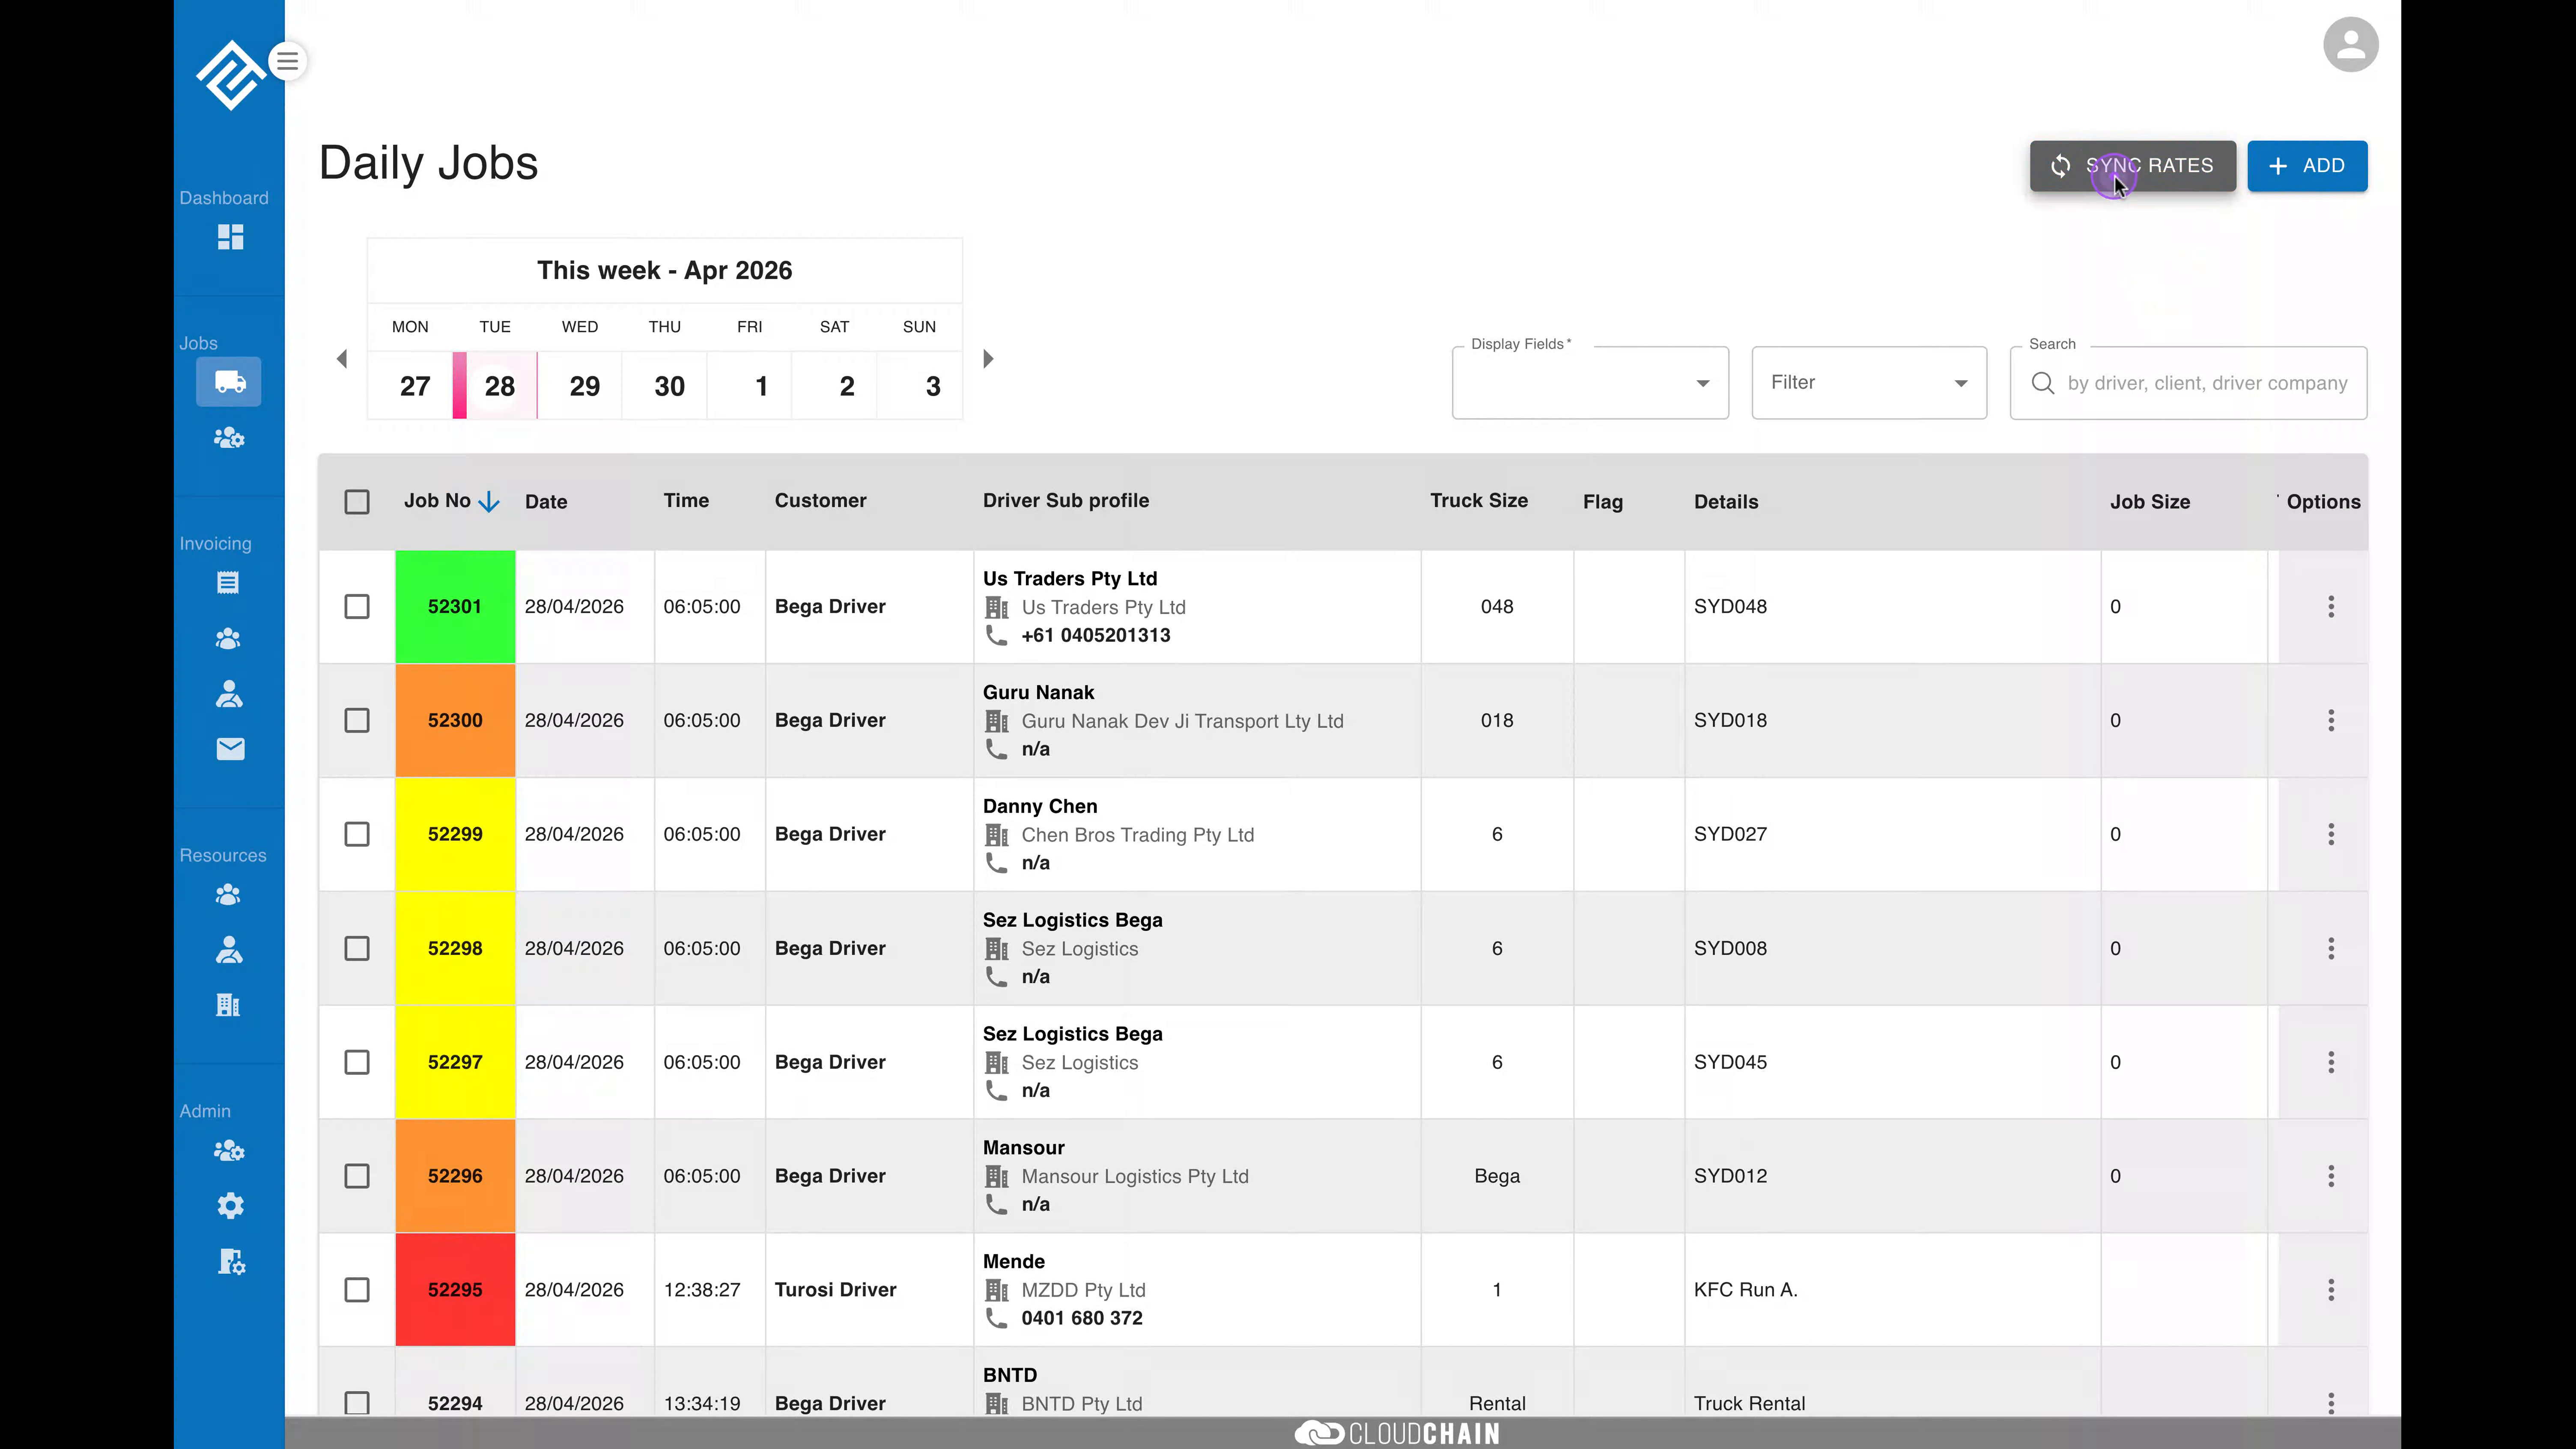Viewport: 2576px width, 1449px height.
Task: Go to next week with right arrow
Action: point(988,359)
